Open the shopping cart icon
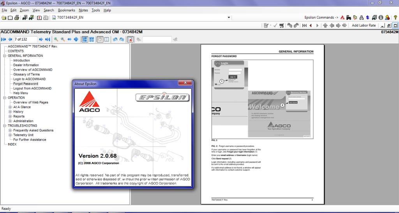Viewport: 399px width, 213px height. point(282,25)
